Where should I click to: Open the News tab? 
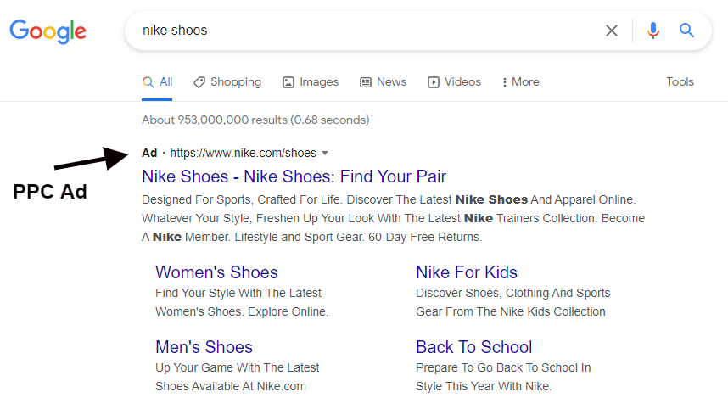click(x=383, y=82)
